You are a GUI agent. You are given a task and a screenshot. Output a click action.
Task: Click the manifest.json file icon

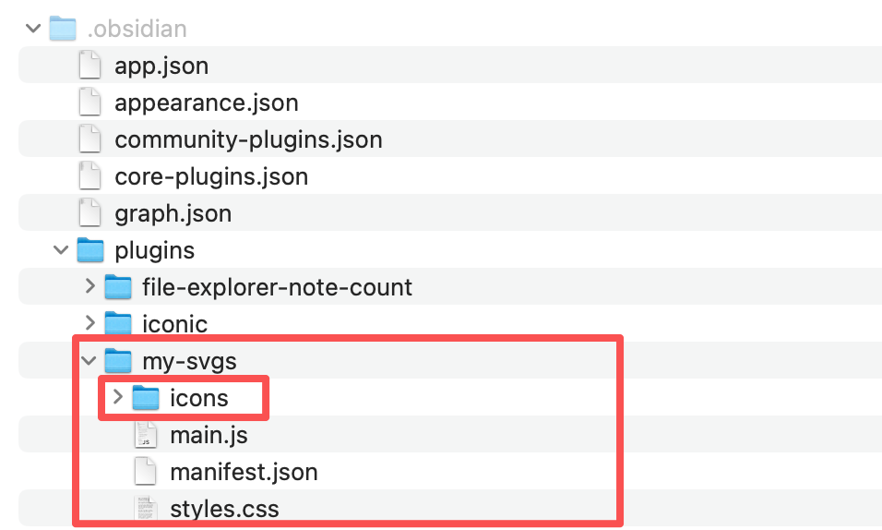(x=146, y=472)
